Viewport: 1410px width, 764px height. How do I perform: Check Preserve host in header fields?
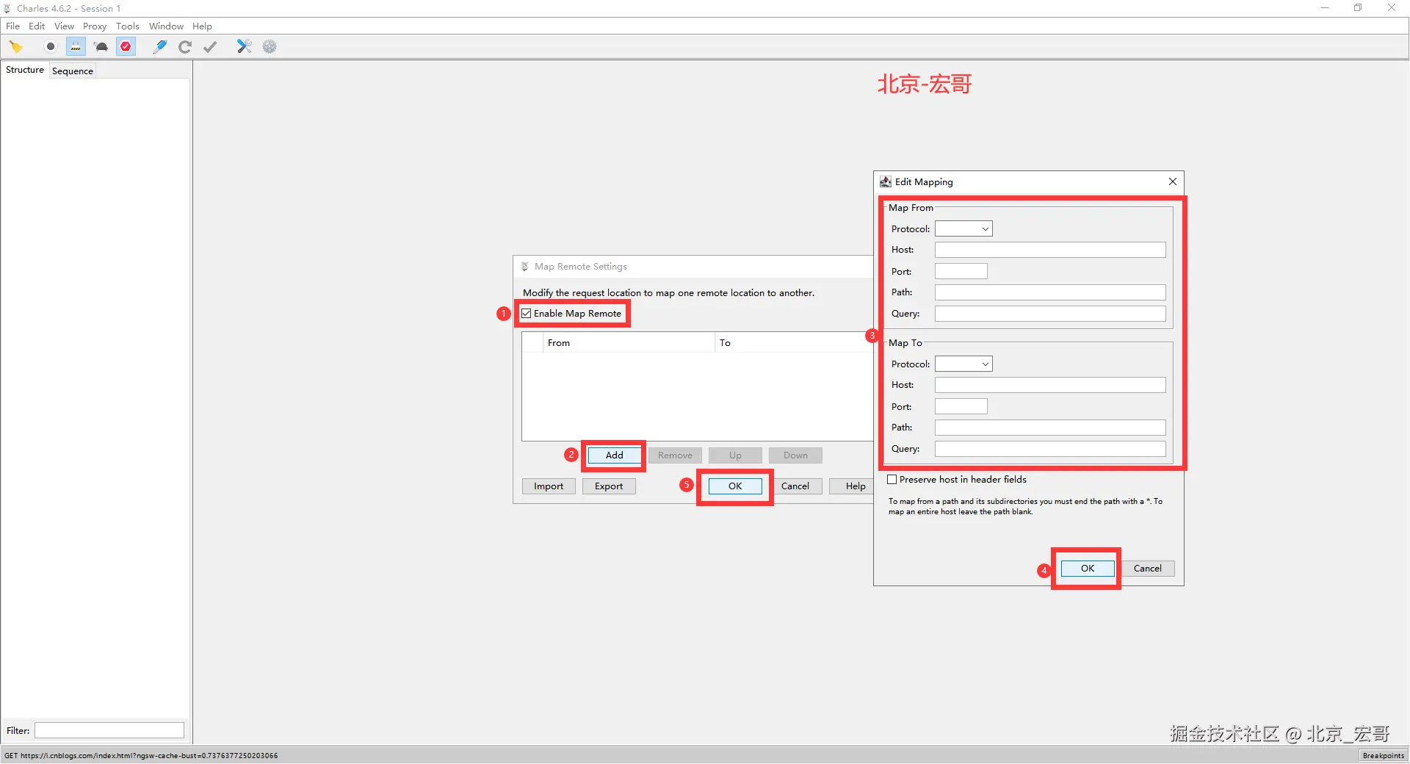(892, 480)
